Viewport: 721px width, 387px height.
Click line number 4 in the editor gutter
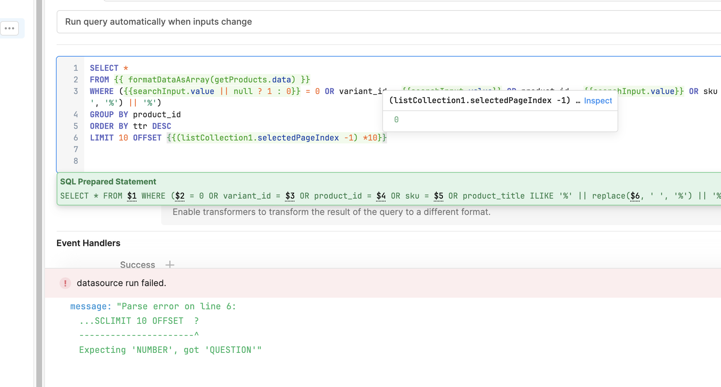click(x=76, y=114)
